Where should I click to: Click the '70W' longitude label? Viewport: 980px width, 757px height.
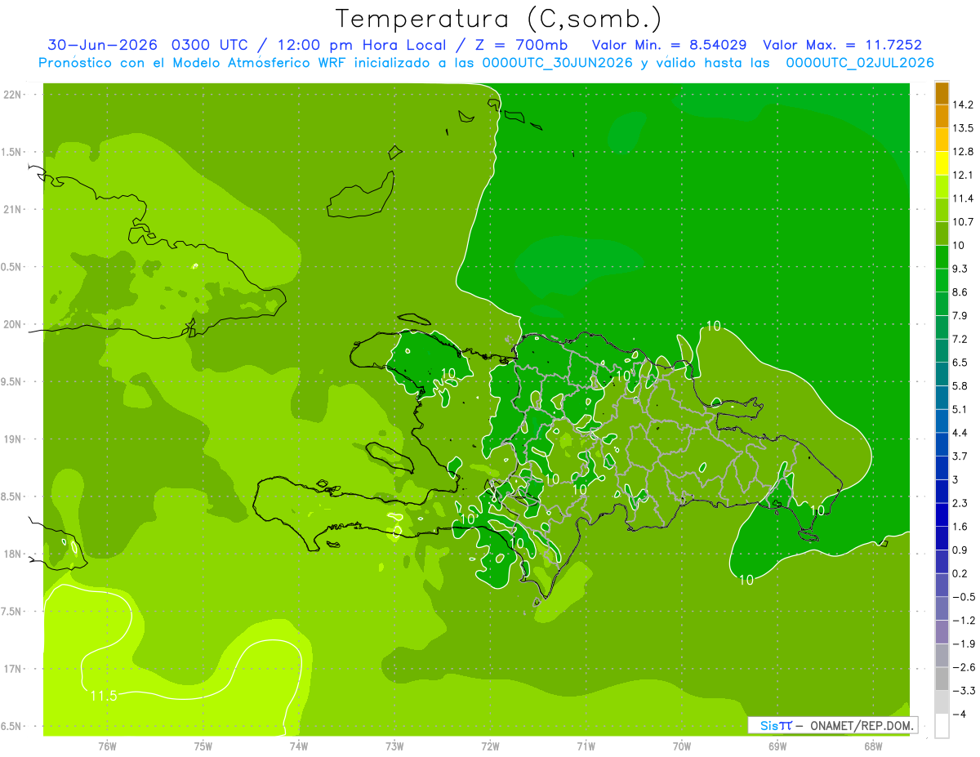[681, 746]
